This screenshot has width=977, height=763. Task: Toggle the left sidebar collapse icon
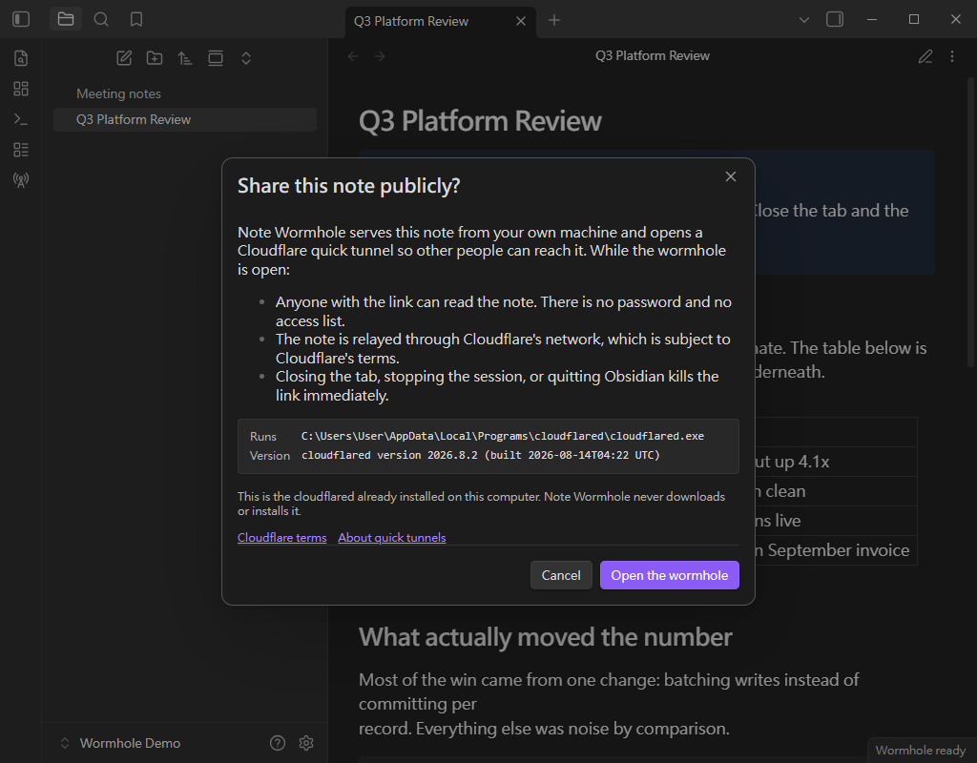(21, 19)
